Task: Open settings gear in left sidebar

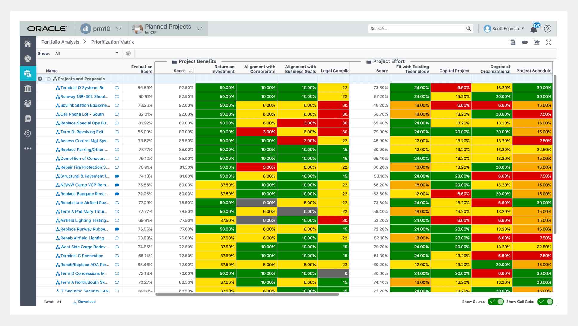Action: click(x=28, y=133)
